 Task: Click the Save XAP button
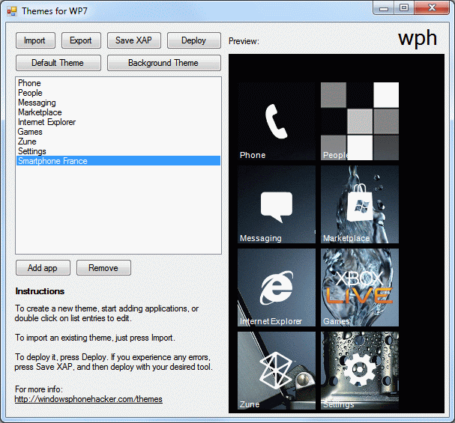click(134, 40)
